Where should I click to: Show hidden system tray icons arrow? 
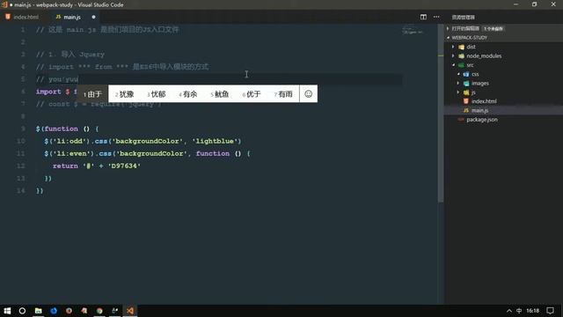pyautogui.click(x=509, y=311)
